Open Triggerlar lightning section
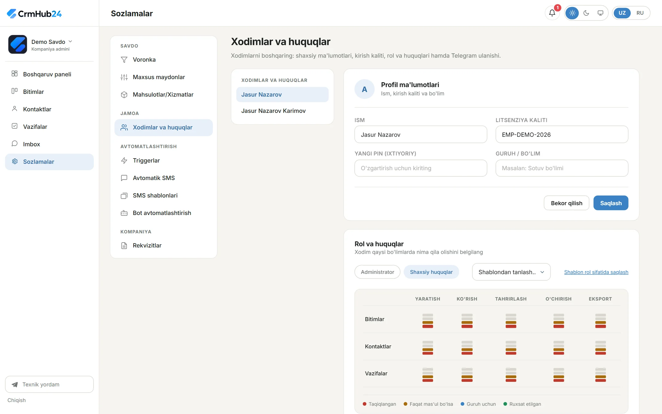Screen dimensions: 662x414 164,160
